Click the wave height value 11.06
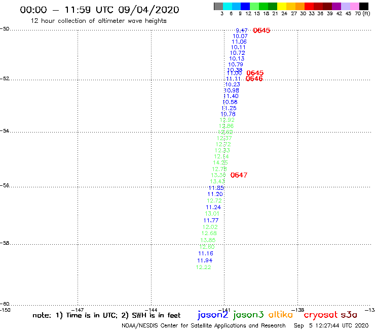 point(239,42)
